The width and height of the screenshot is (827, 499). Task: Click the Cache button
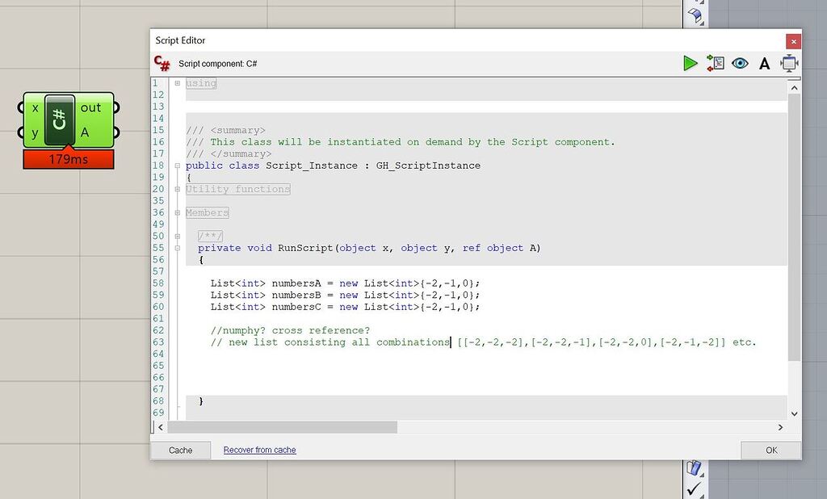coord(181,450)
